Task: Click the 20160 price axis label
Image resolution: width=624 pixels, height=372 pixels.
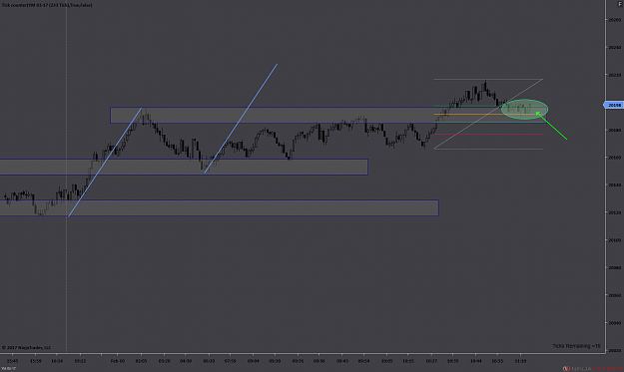Action: [614, 158]
